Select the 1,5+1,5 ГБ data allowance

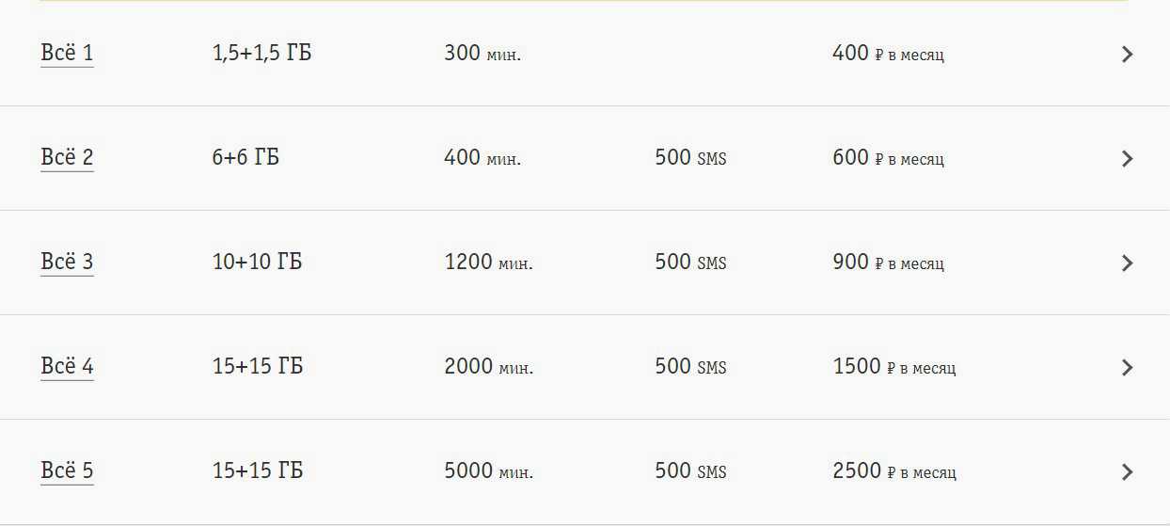click(x=261, y=54)
